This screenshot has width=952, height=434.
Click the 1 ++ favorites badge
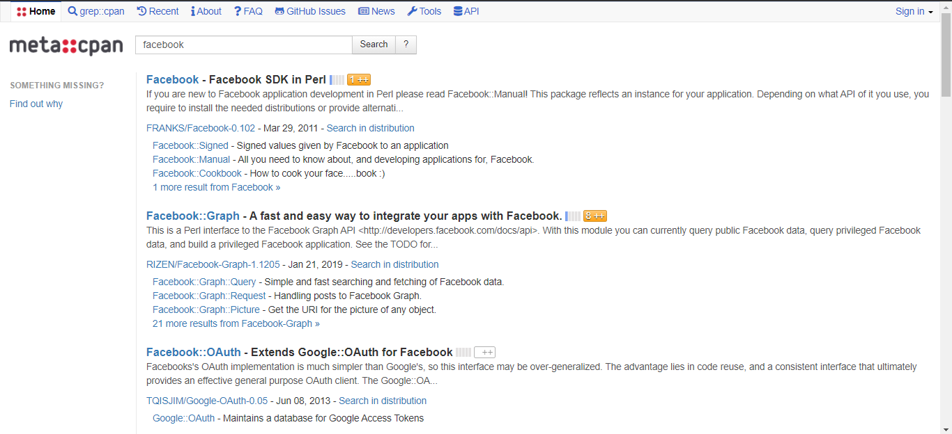(359, 79)
